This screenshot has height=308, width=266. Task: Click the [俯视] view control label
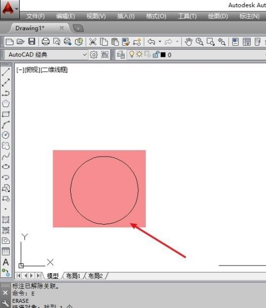coord(32,70)
